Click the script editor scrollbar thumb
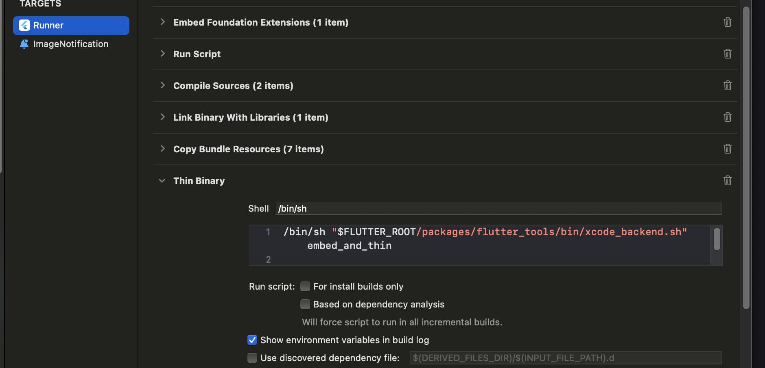 pos(717,239)
